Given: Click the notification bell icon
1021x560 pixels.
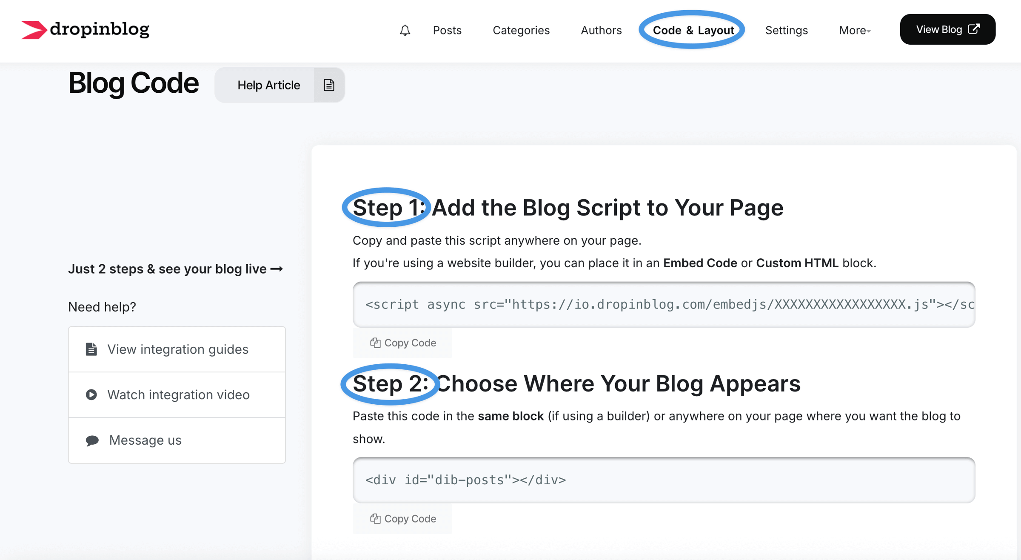Looking at the screenshot, I should pyautogui.click(x=405, y=30).
